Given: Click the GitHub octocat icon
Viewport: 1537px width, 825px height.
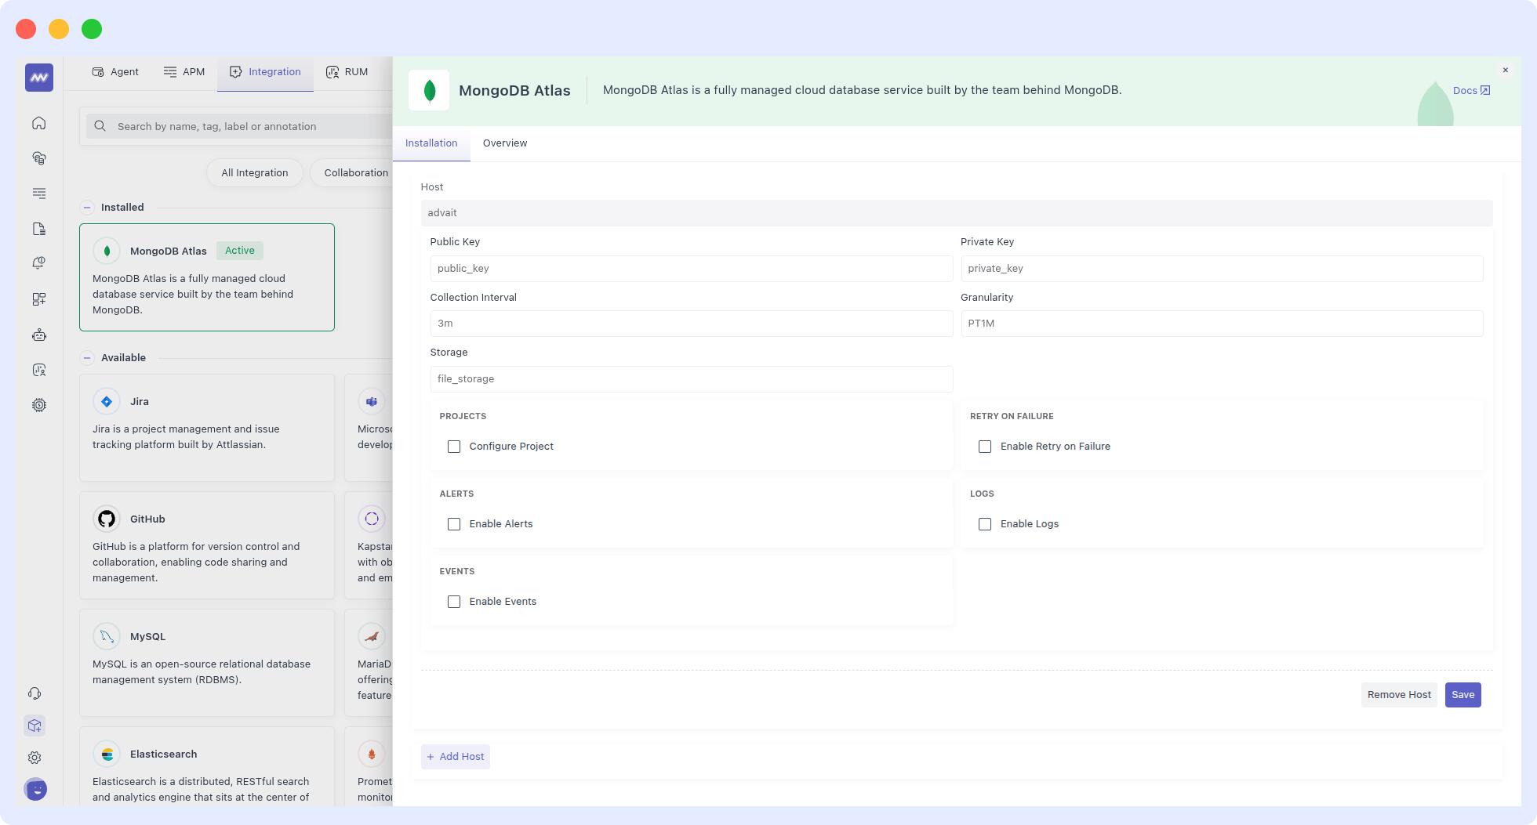Looking at the screenshot, I should click(107, 519).
